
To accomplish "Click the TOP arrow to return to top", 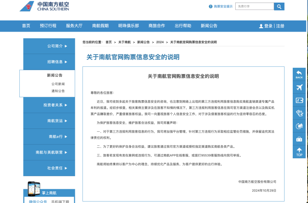I will 299,152.
